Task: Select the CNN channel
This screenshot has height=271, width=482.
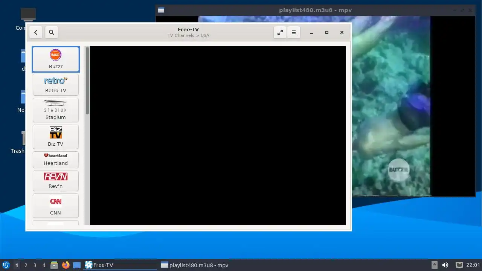Action: point(56,206)
